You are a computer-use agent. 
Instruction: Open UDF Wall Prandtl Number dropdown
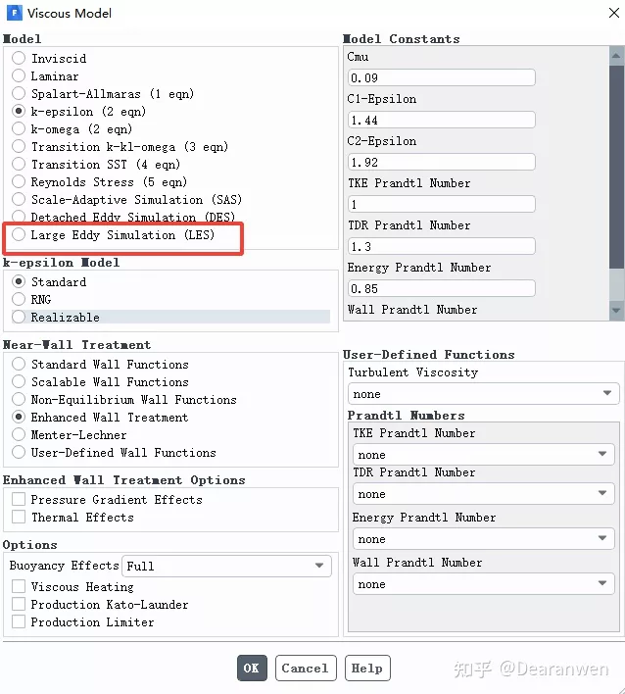tap(484, 584)
